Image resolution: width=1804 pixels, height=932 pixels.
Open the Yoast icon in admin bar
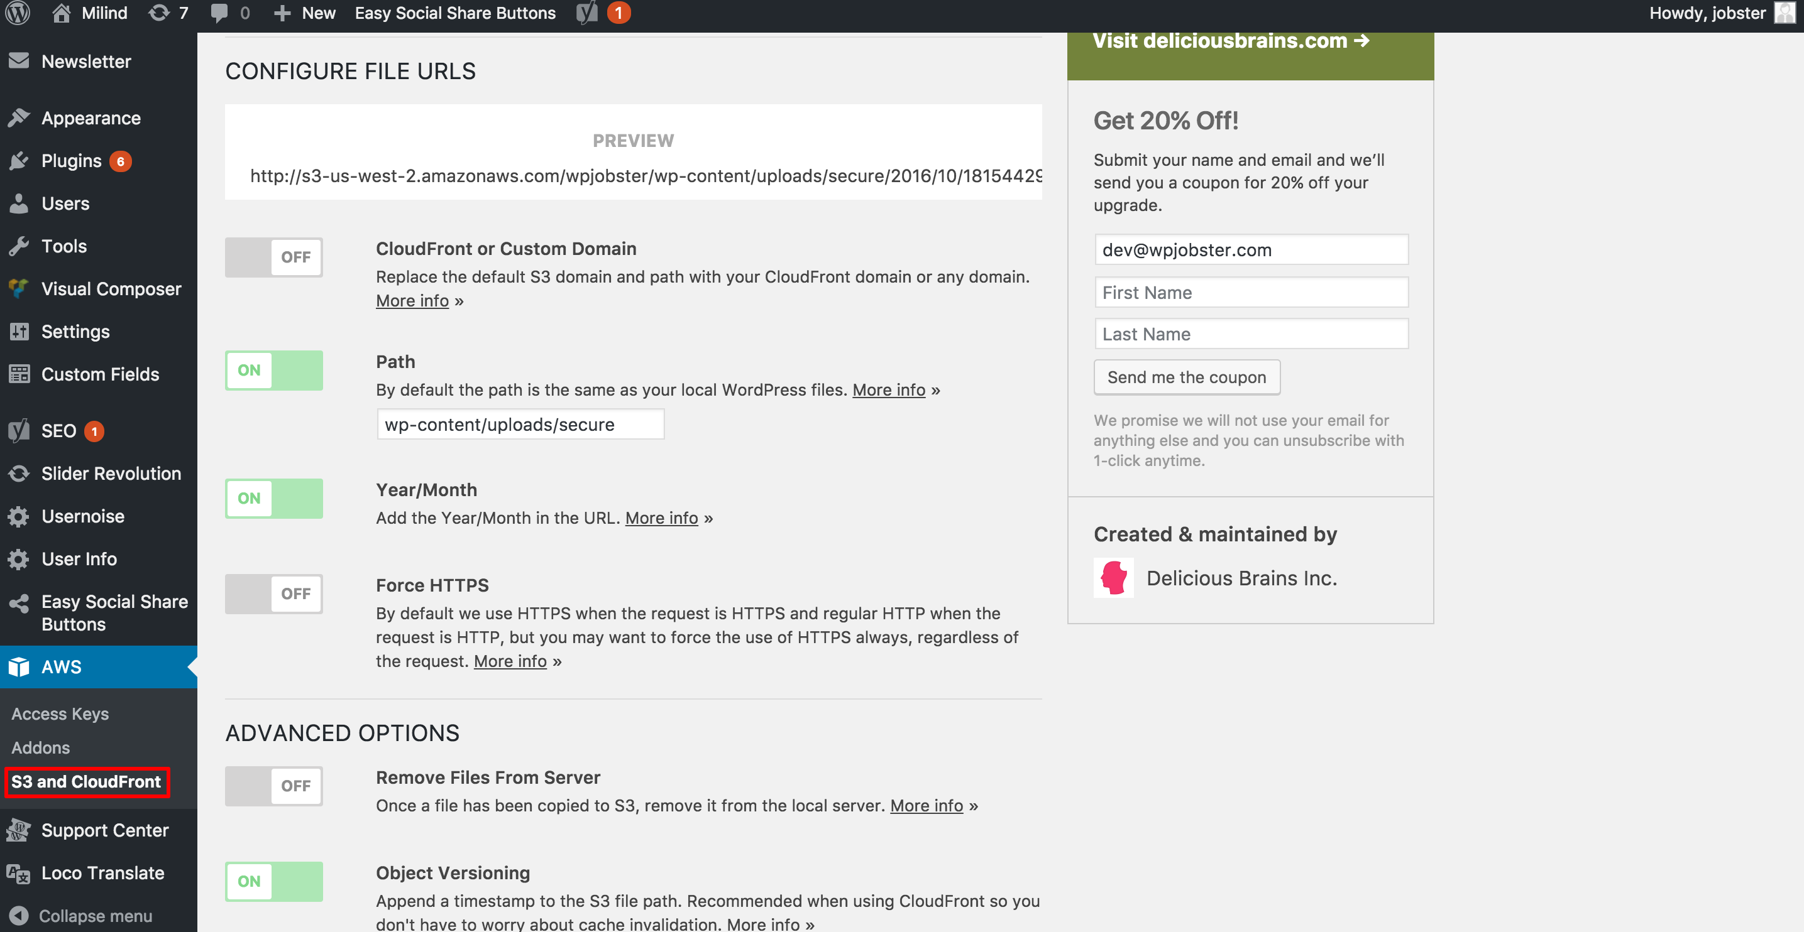point(587,13)
